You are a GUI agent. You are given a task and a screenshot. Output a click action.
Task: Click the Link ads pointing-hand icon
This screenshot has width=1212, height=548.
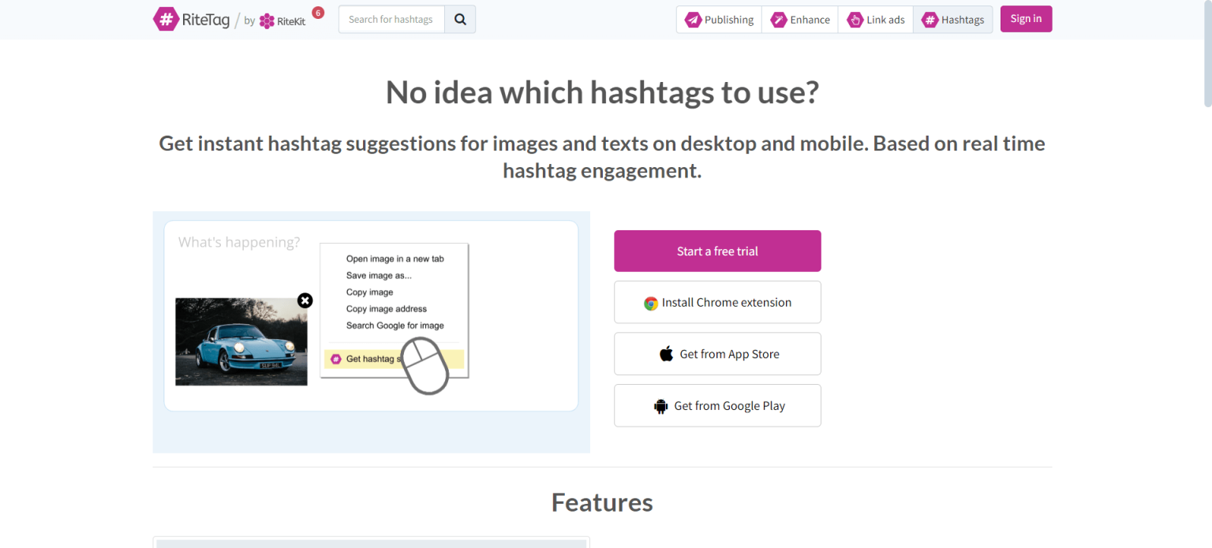tap(854, 19)
